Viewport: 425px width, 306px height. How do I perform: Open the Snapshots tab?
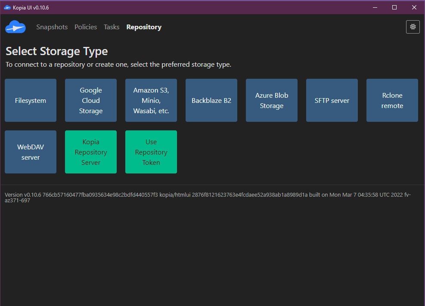52,27
